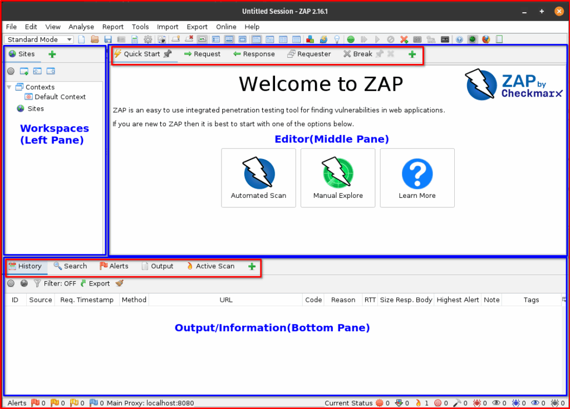Viewport: 570px width, 409px height.
Task: Launch Firefox browser from the toolbar icon
Action: 486,39
